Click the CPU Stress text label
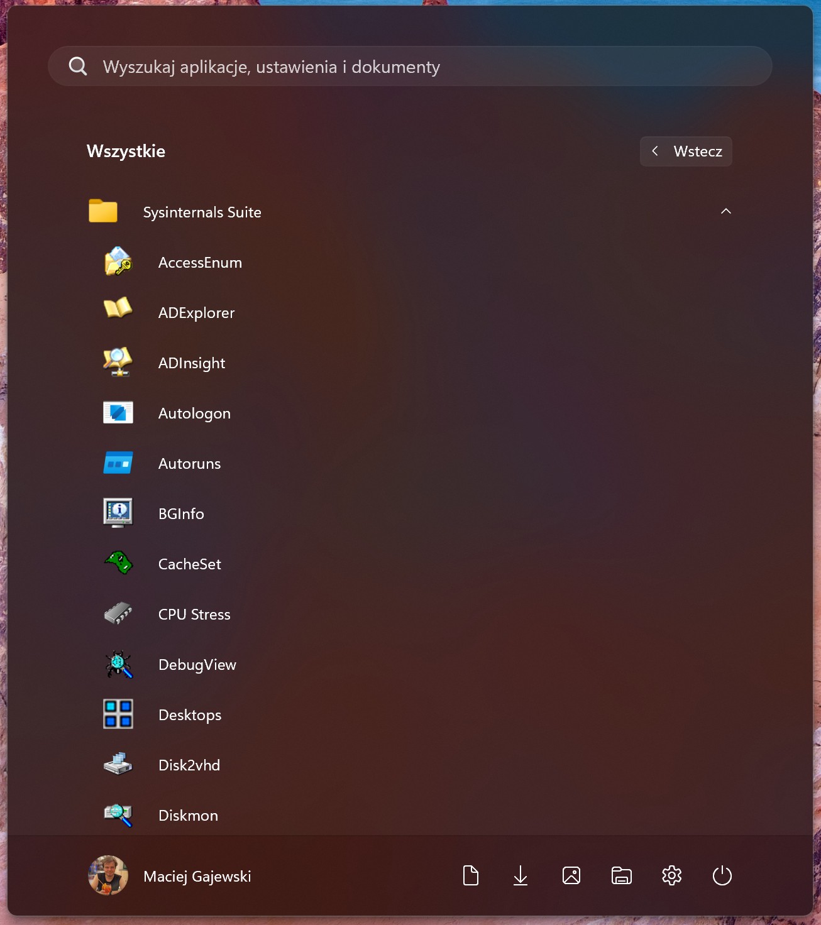The width and height of the screenshot is (821, 925). 194,615
